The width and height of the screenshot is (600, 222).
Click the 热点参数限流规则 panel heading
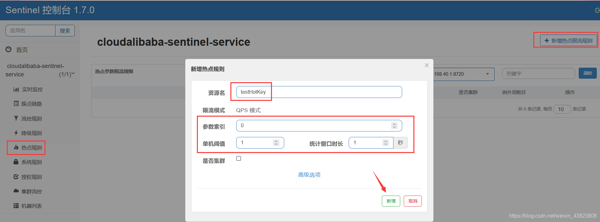point(114,72)
